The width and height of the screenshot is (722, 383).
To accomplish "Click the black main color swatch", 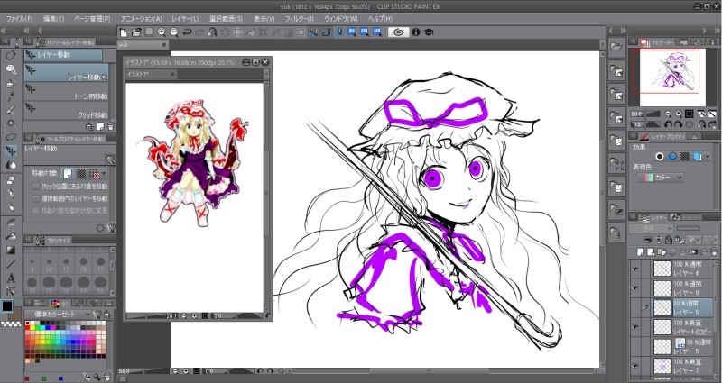I will 7,305.
